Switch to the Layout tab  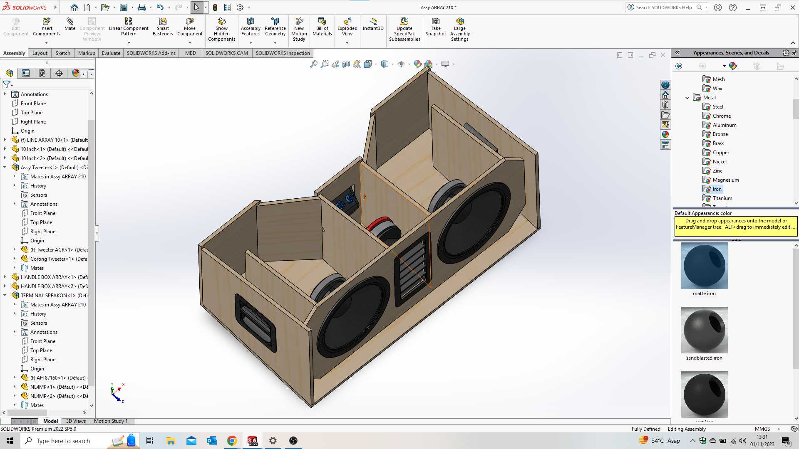click(x=40, y=53)
